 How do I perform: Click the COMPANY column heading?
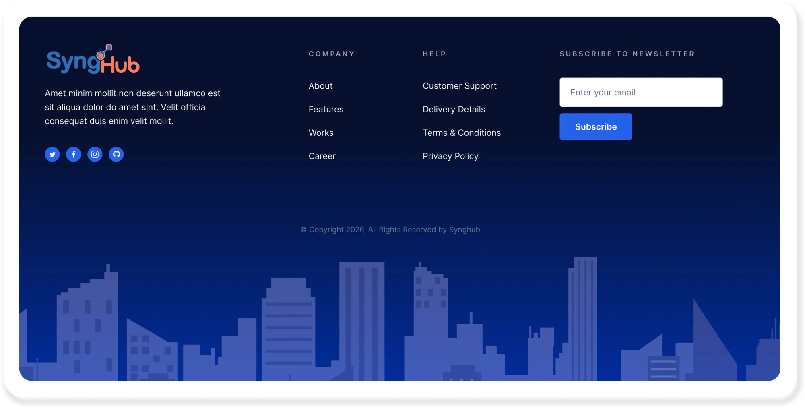pyautogui.click(x=331, y=54)
